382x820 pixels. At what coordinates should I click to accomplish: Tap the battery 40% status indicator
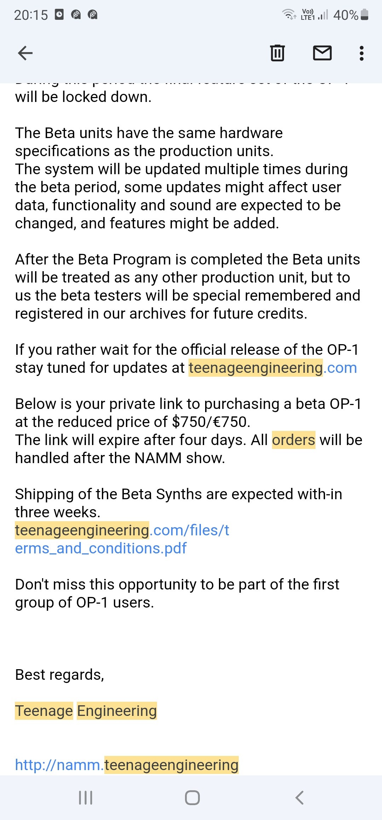click(351, 15)
